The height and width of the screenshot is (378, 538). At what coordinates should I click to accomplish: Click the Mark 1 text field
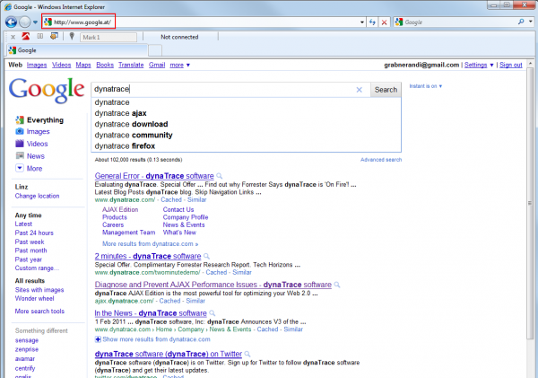[108, 37]
